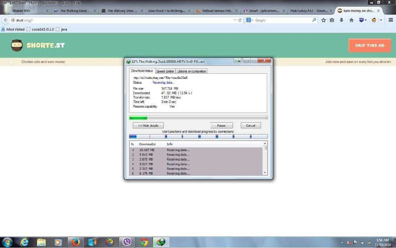396x248 pixels.
Task: Open the java bookmark
Action: [61, 29]
